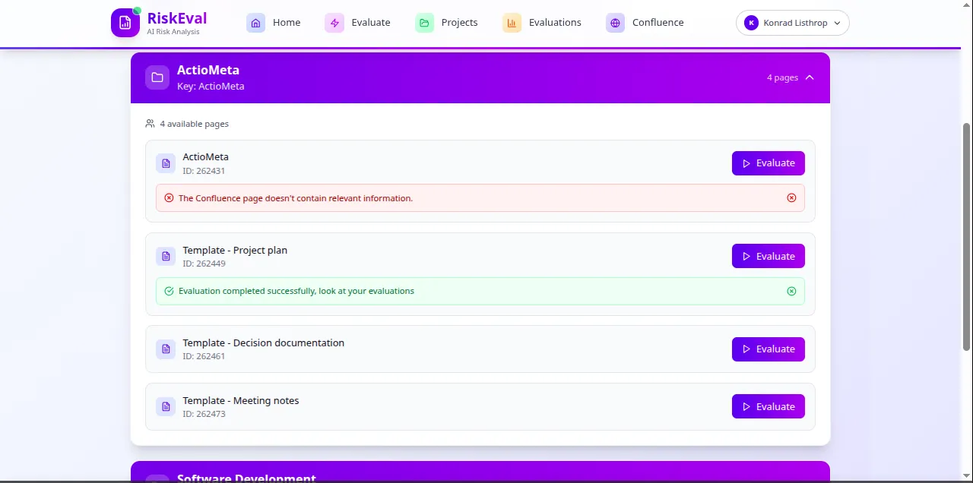The height and width of the screenshot is (483, 973).
Task: Collapse the ActioMeta pages section
Action: coord(810,77)
